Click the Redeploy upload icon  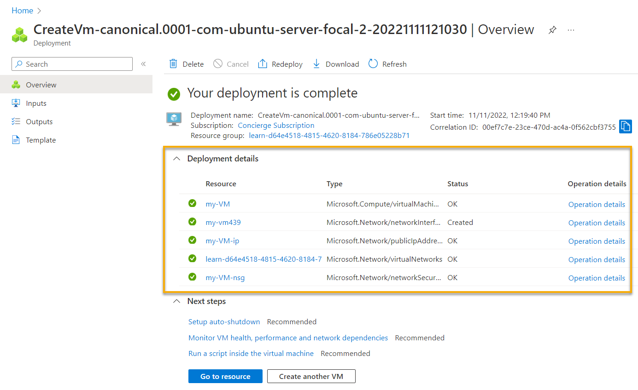(x=263, y=64)
